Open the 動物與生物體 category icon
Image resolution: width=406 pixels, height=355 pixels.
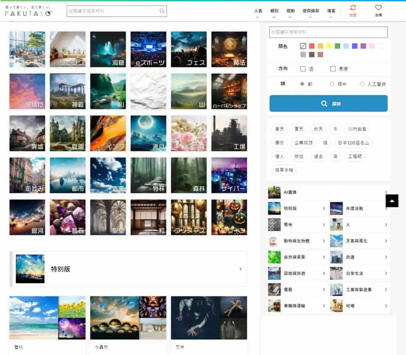(x=274, y=241)
